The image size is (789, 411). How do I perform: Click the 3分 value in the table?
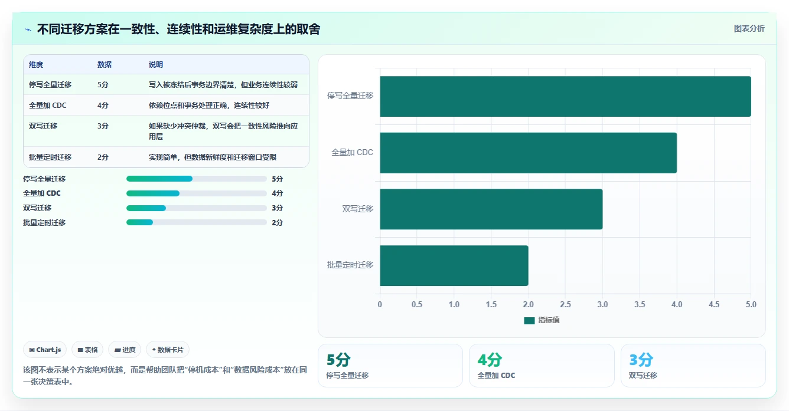pyautogui.click(x=103, y=126)
